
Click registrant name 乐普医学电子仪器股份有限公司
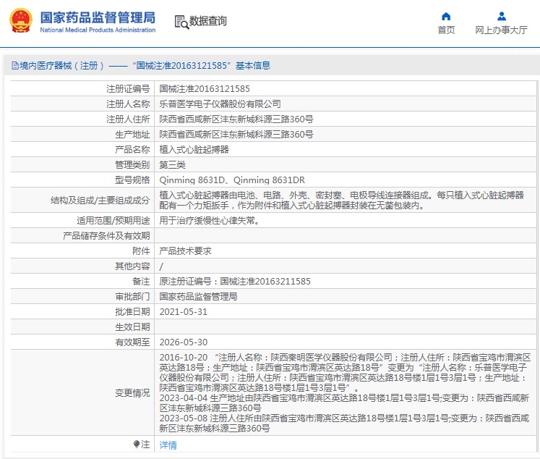coord(220,104)
